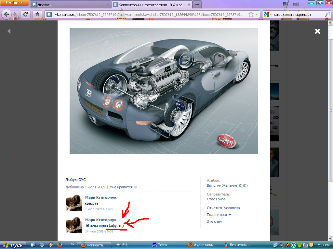This screenshot has width=333, height=249.
Task: Open a new tab with plus button
Action: [197, 5]
